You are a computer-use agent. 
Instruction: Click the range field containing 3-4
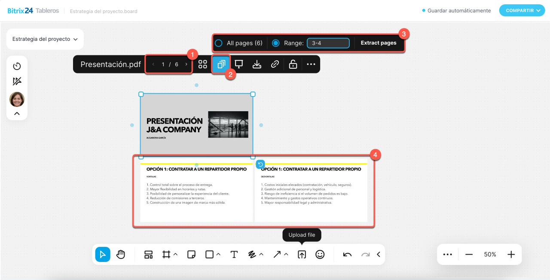point(328,43)
